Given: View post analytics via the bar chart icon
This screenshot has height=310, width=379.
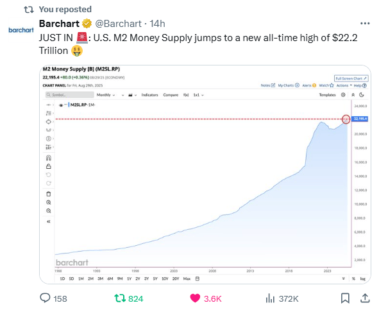Looking at the screenshot, I should (270, 298).
